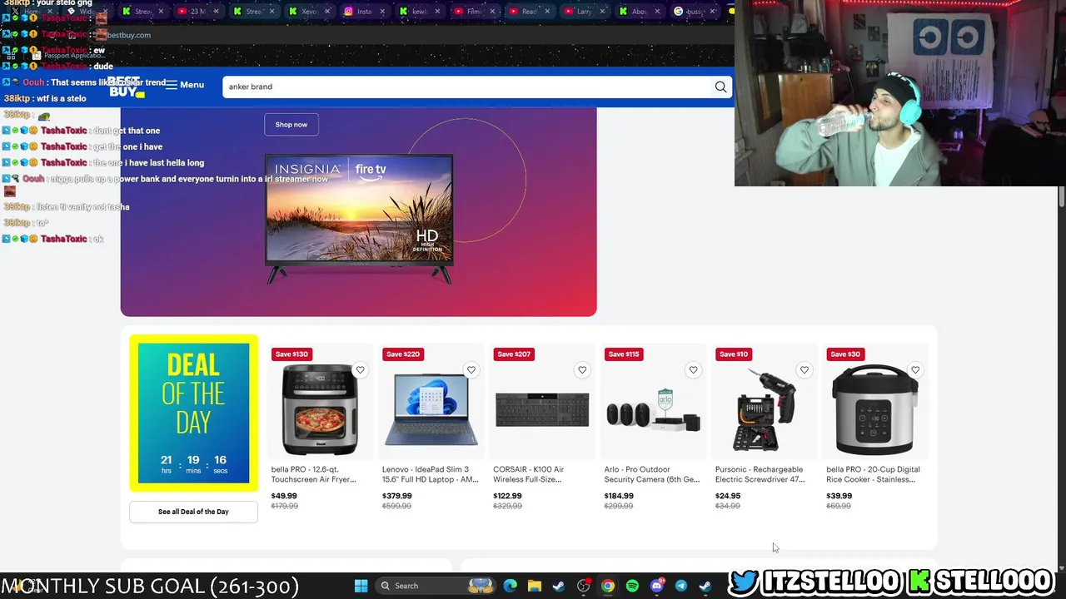Click the Lenovo laptop product image

point(431,409)
